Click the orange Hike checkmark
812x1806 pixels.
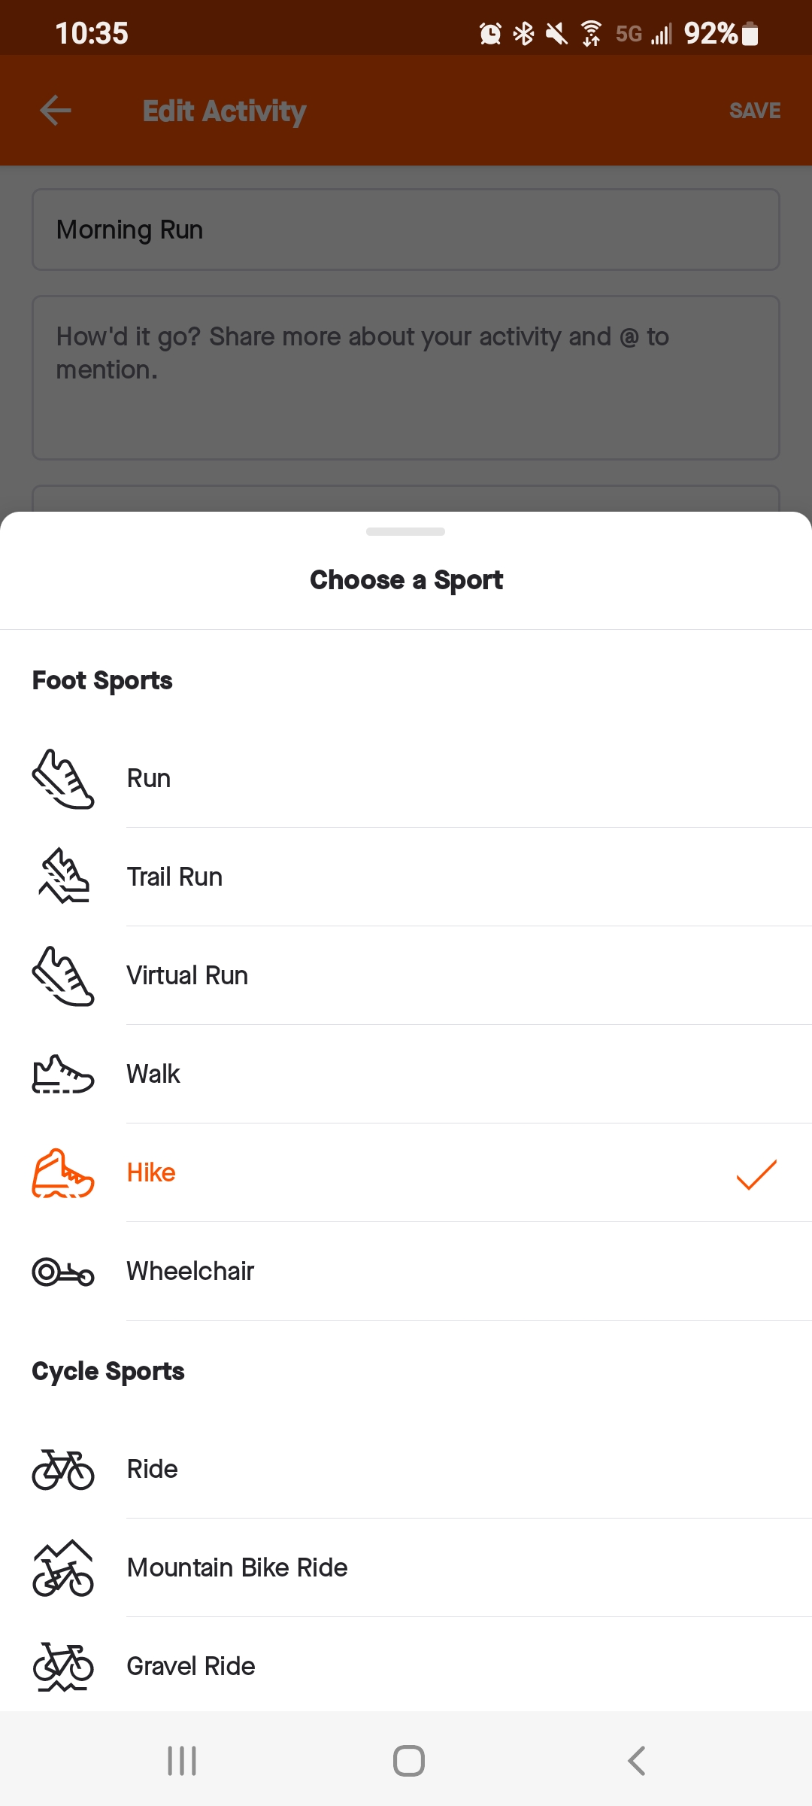pyautogui.click(x=756, y=1174)
